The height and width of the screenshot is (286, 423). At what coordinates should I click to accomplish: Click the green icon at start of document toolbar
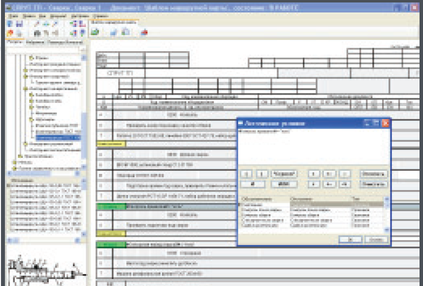tap(95, 32)
